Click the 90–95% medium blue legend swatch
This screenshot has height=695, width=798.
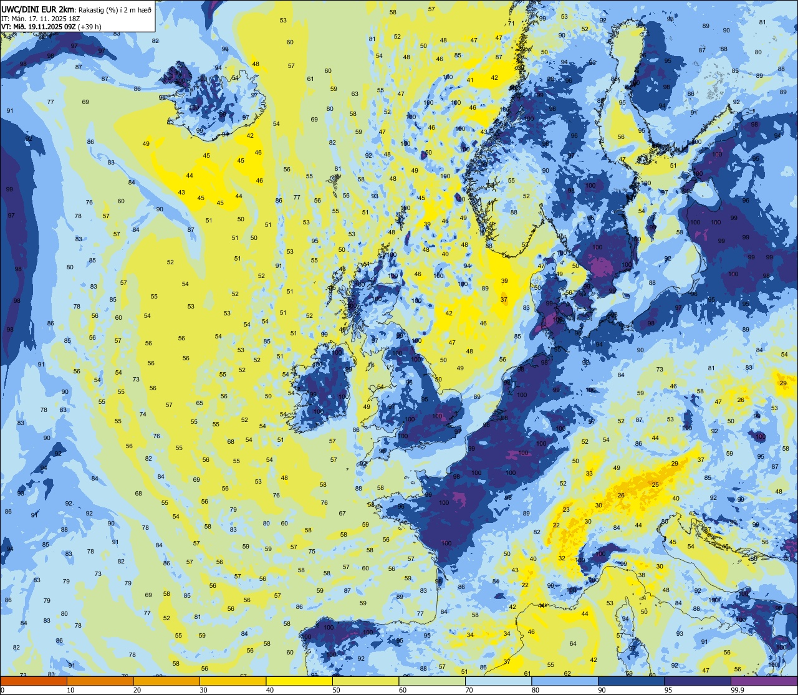click(x=631, y=681)
